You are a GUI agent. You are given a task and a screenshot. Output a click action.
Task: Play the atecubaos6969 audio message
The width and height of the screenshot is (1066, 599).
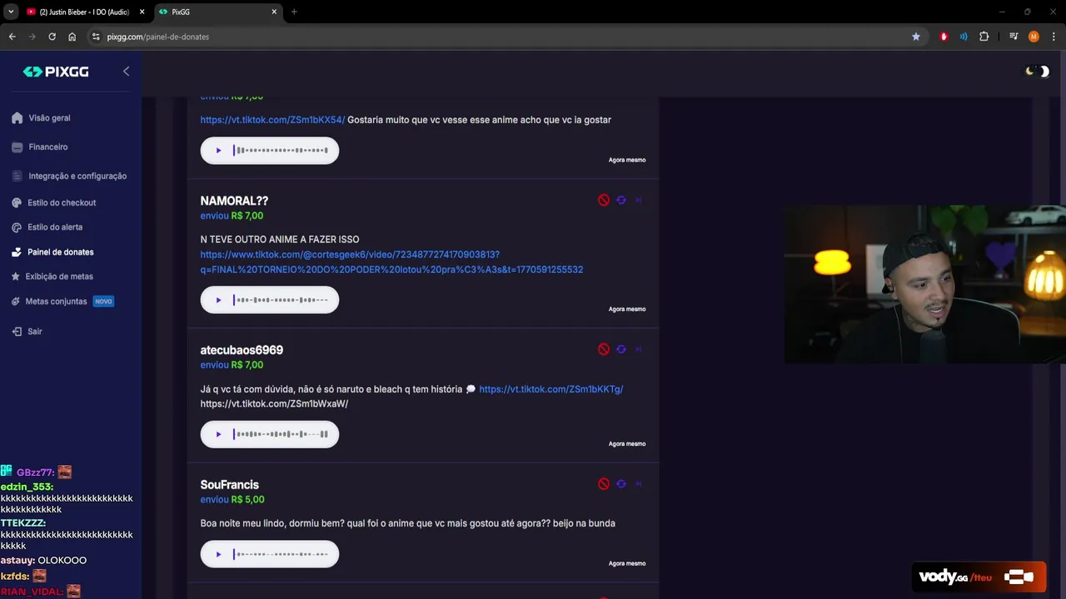coord(219,434)
